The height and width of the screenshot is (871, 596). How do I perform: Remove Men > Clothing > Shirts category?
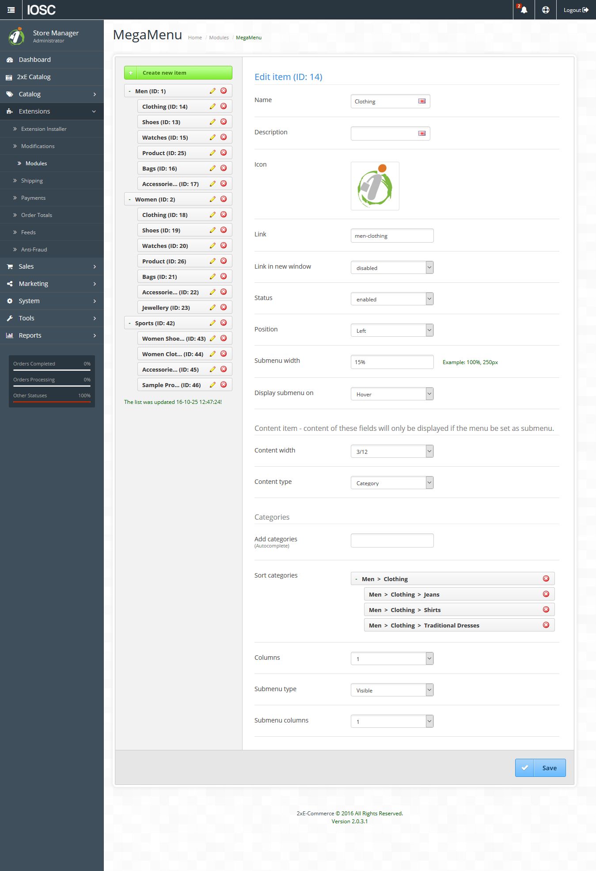click(x=546, y=609)
